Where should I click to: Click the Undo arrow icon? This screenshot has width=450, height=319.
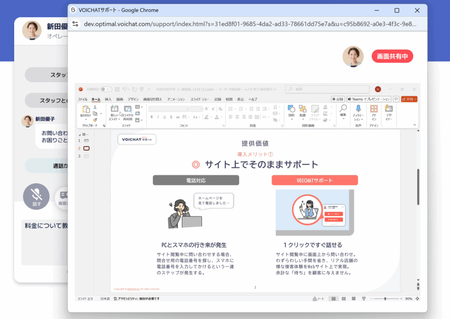pos(124,89)
